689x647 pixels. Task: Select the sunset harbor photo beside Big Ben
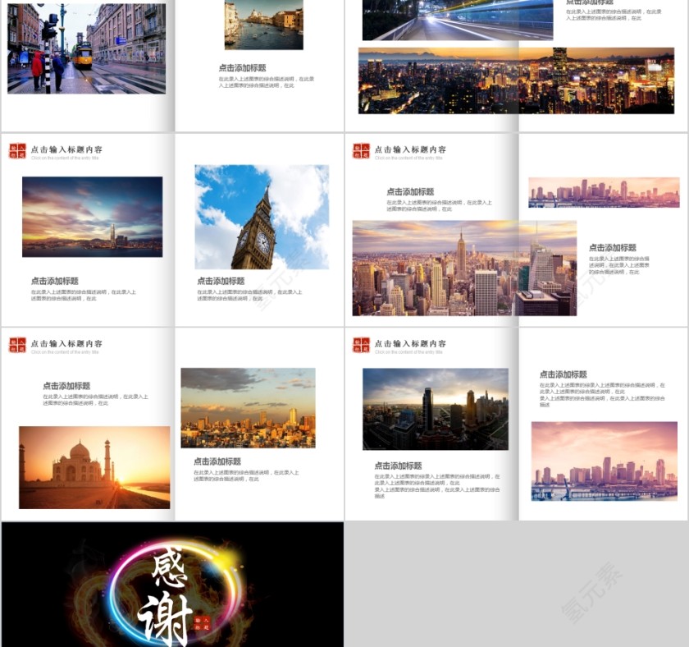(x=92, y=217)
